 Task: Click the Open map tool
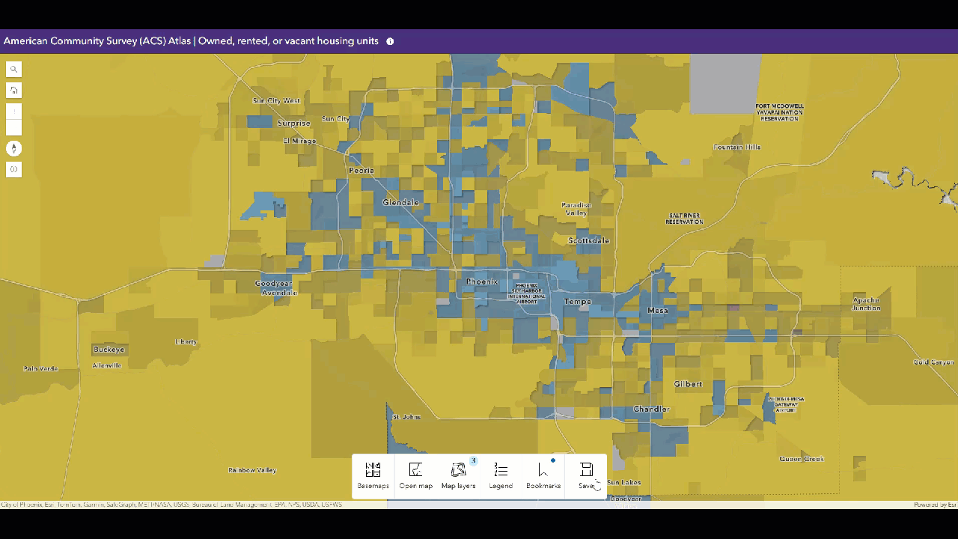[415, 475]
